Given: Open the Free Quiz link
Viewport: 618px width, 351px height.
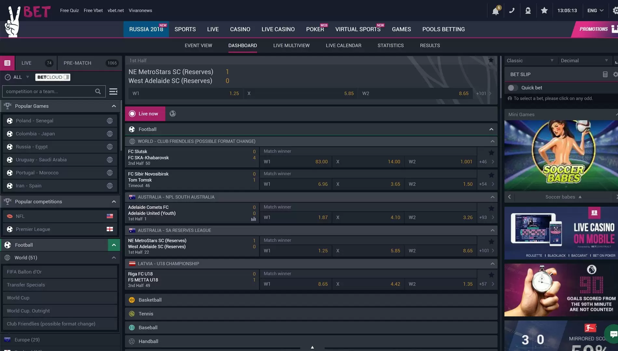Looking at the screenshot, I should (x=69, y=10).
